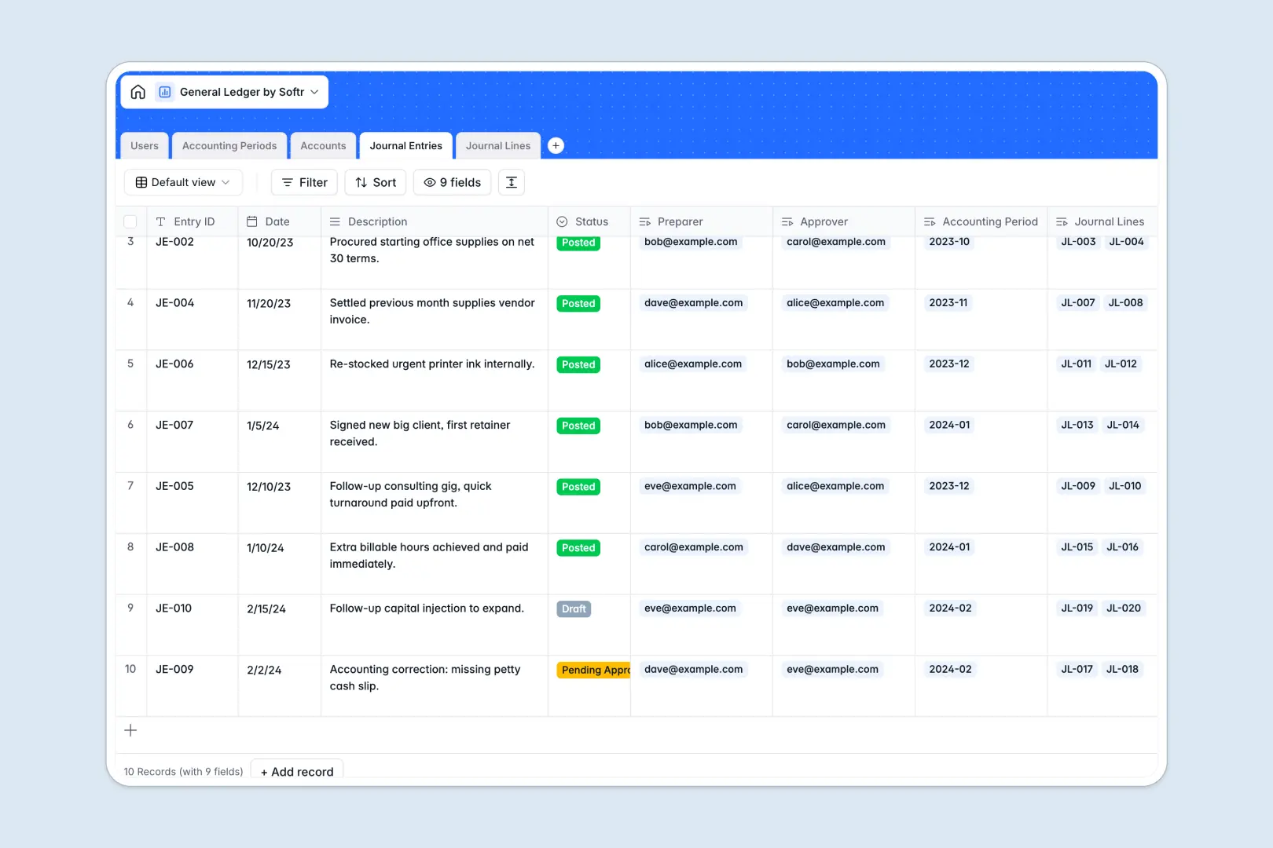
Task: Click the green Posted badge on JE-007
Action: 578,426
